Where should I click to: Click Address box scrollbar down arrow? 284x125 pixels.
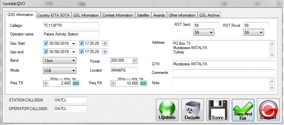tap(272, 55)
